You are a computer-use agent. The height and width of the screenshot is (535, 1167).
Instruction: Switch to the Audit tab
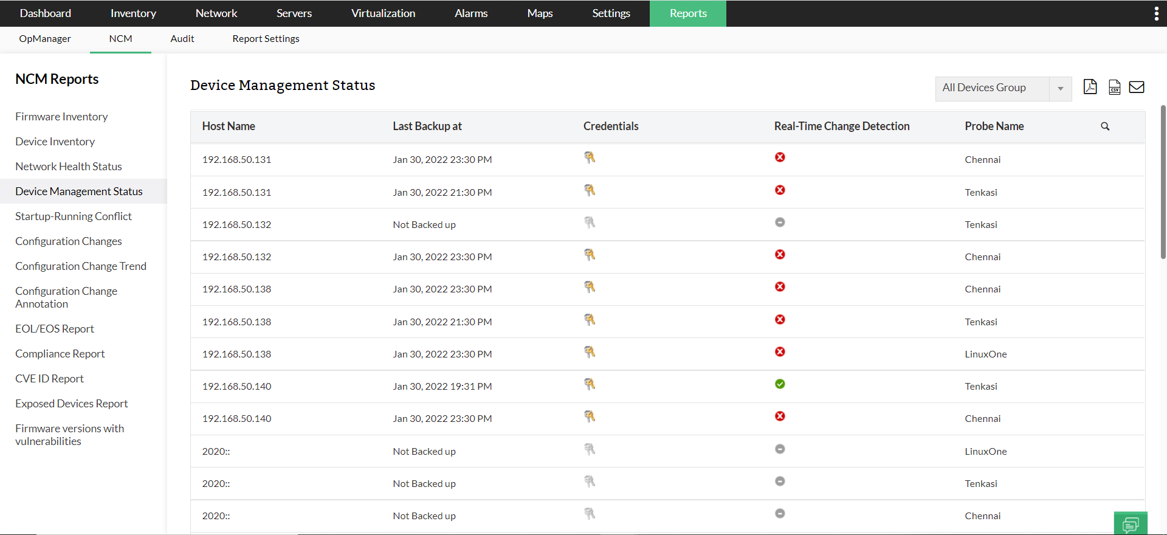point(182,39)
